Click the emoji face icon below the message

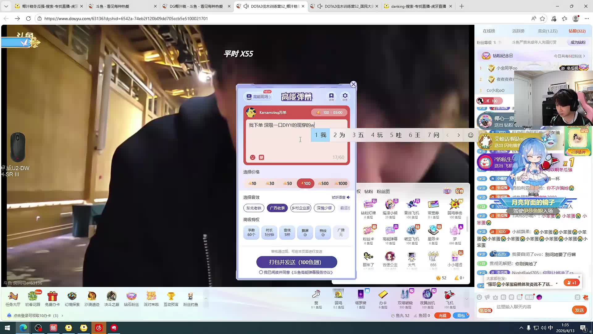253,157
